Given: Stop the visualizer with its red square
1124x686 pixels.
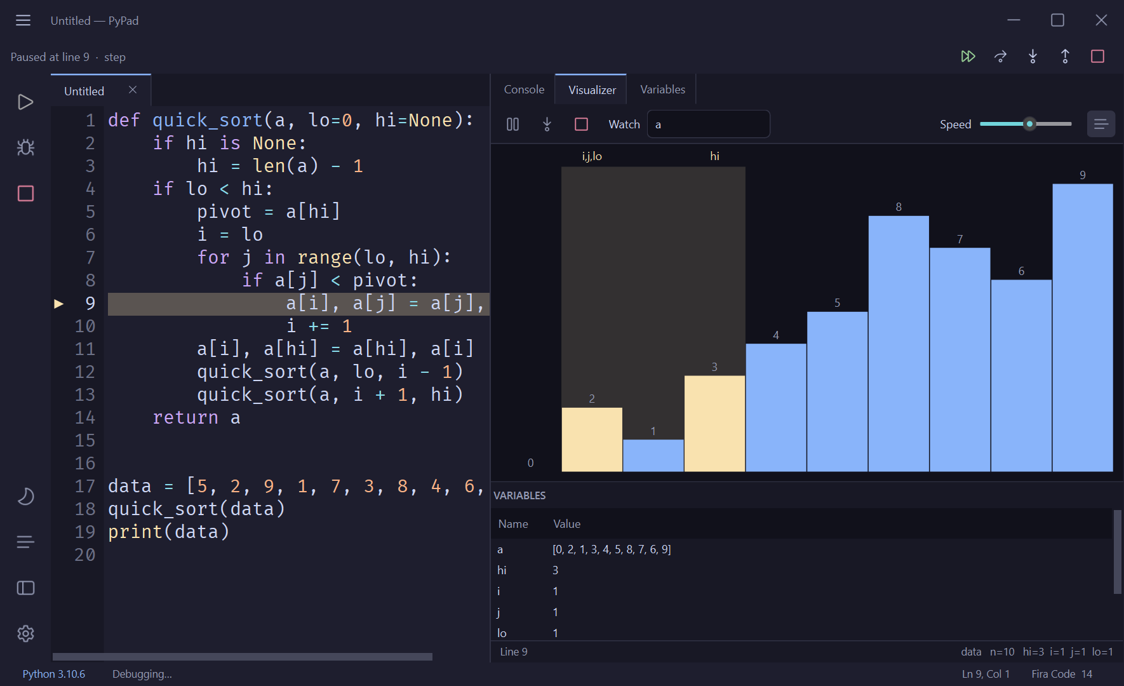Looking at the screenshot, I should pyautogui.click(x=581, y=124).
